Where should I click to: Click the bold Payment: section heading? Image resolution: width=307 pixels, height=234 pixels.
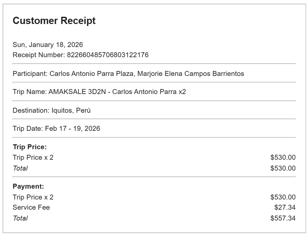[x=28, y=186]
